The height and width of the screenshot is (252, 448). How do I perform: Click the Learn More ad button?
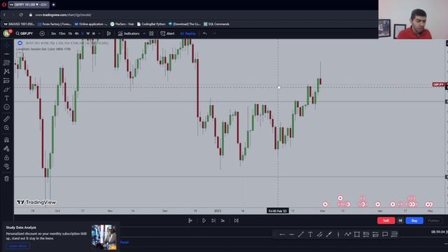coord(17,246)
